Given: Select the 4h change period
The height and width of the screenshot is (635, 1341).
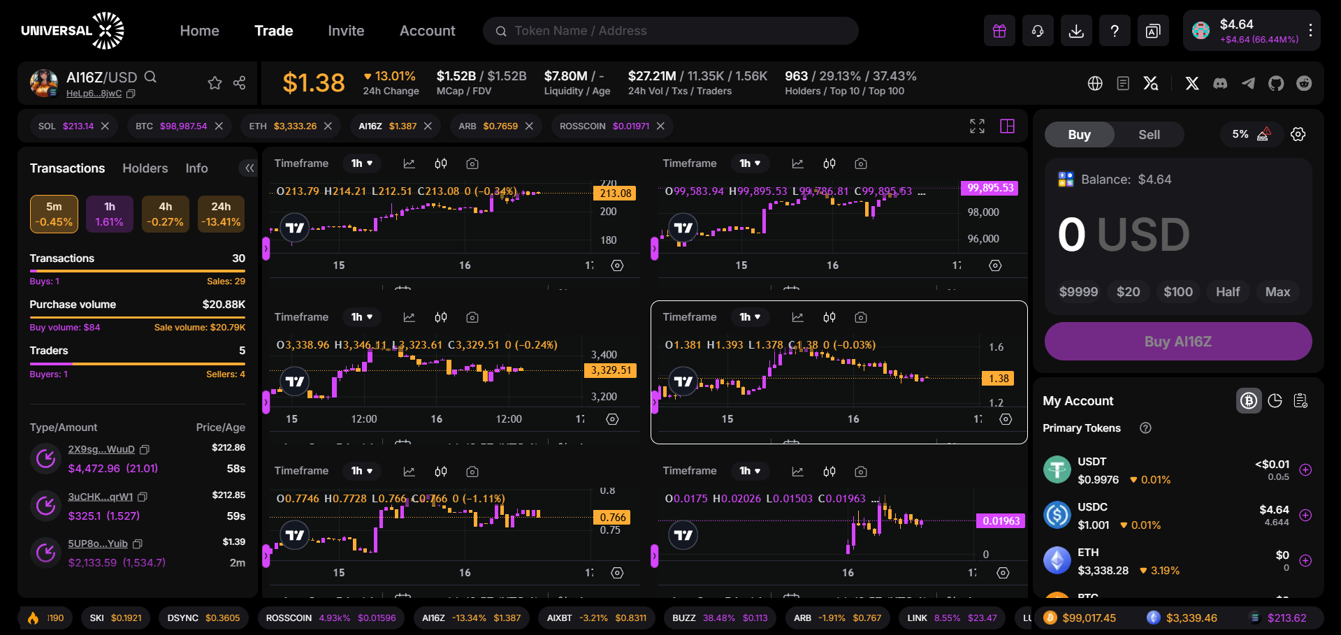Looking at the screenshot, I should coord(166,214).
